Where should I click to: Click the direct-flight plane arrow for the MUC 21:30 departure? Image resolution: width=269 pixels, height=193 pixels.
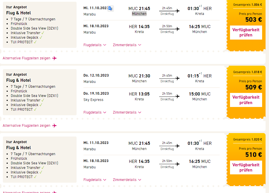178,78
